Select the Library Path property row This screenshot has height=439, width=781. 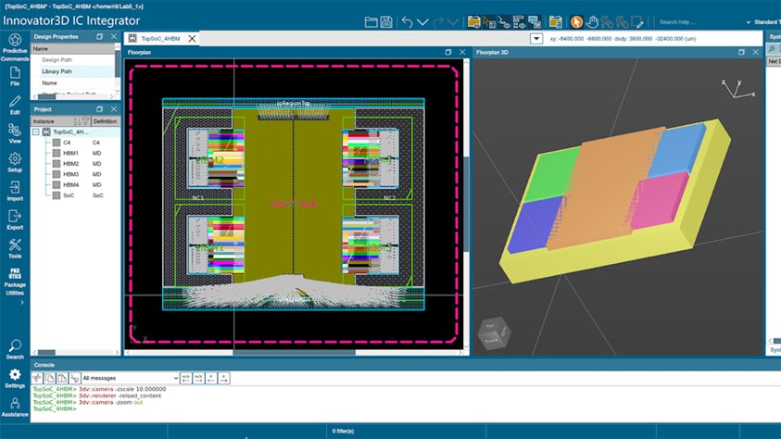click(72, 71)
